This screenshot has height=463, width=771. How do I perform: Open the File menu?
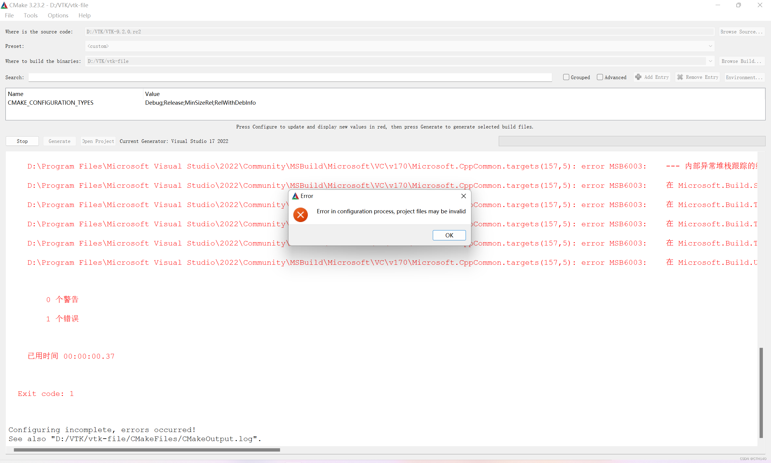point(9,15)
